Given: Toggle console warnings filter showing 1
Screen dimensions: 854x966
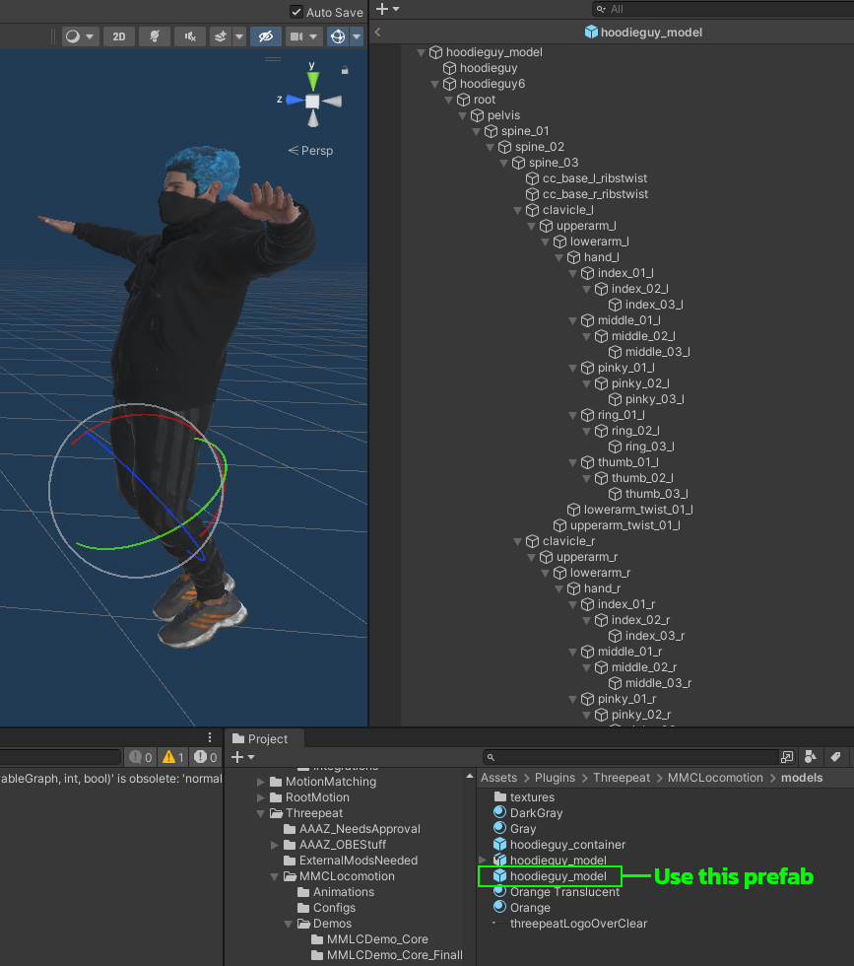Looking at the screenshot, I should point(173,757).
